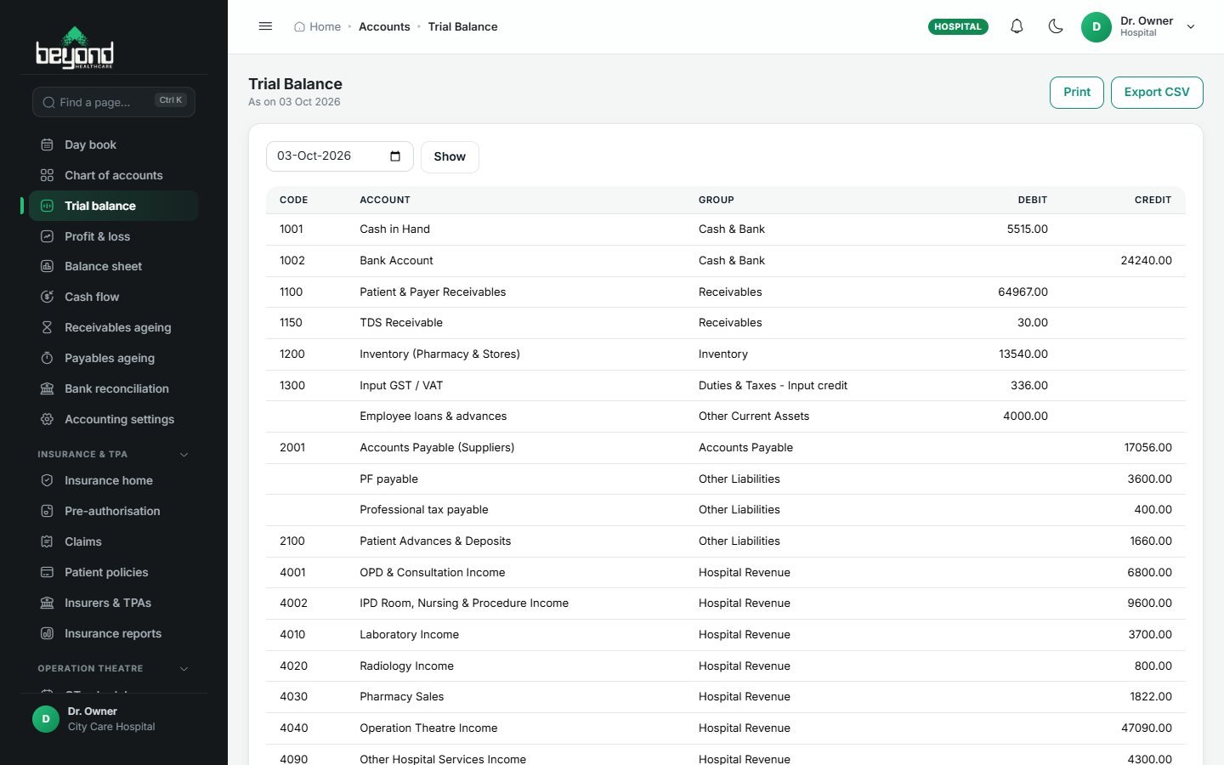The width and height of the screenshot is (1224, 765).
Task: Click the Pharmacy Sales account name
Action: pyautogui.click(x=401, y=696)
